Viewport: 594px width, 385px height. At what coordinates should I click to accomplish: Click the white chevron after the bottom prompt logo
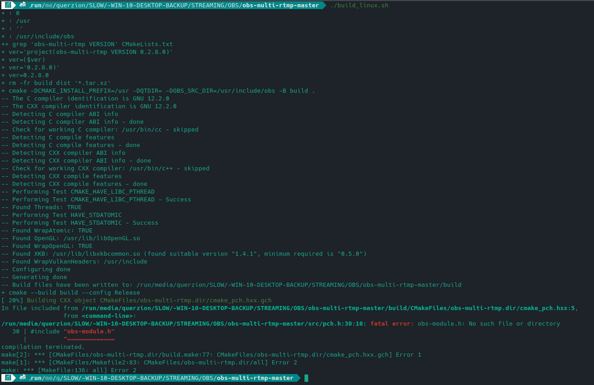(14, 378)
